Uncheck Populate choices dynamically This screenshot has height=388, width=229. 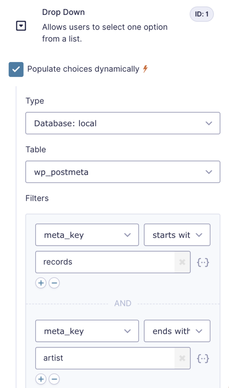click(16, 69)
